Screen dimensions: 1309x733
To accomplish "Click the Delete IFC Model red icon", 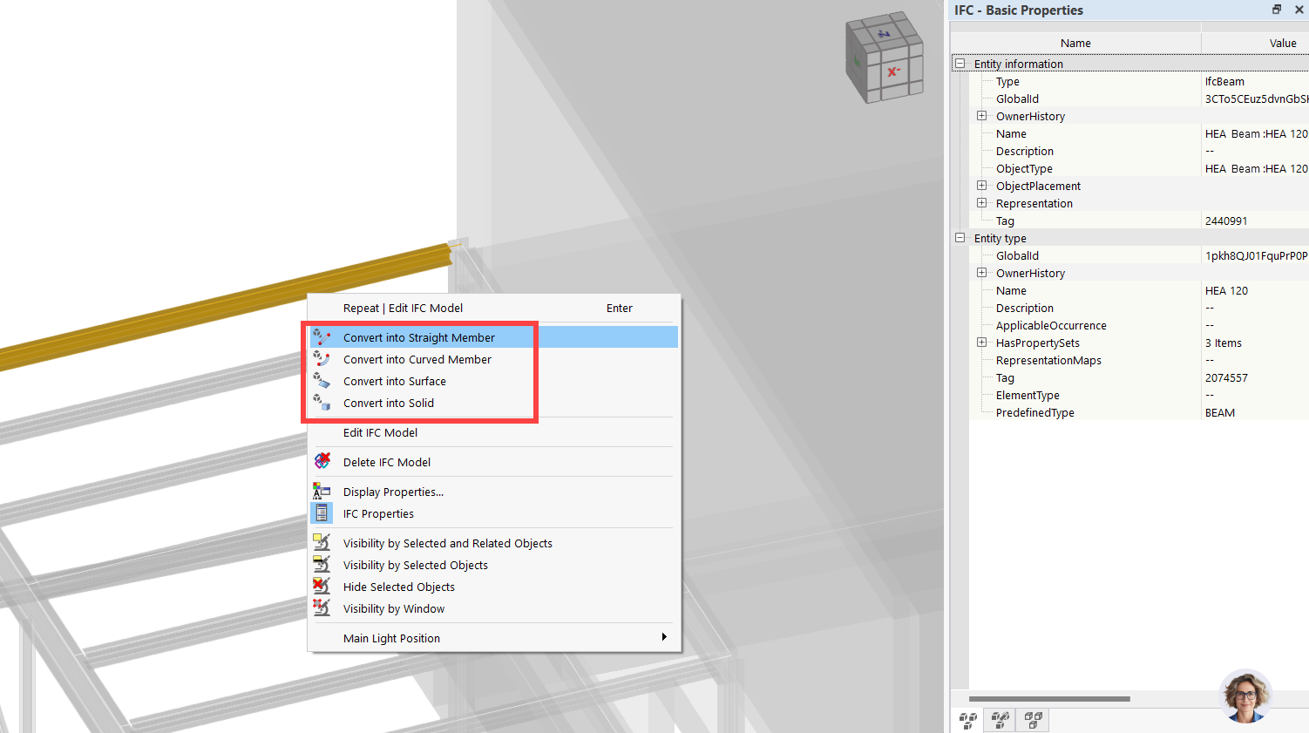I will coord(322,461).
